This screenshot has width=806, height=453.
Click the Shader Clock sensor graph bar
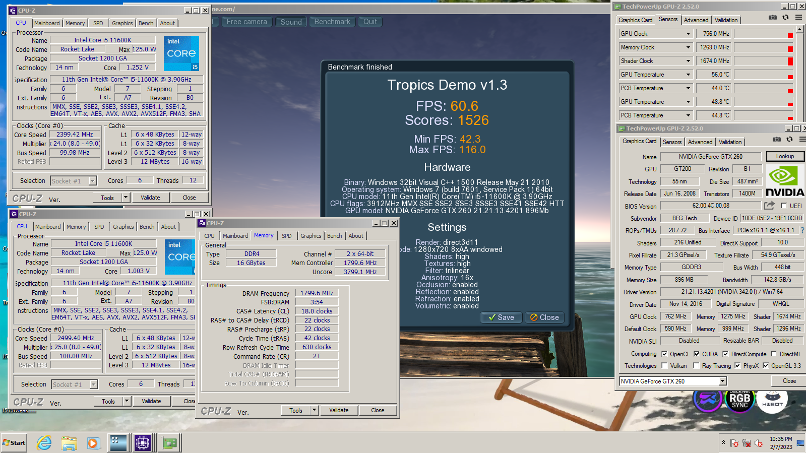(764, 61)
